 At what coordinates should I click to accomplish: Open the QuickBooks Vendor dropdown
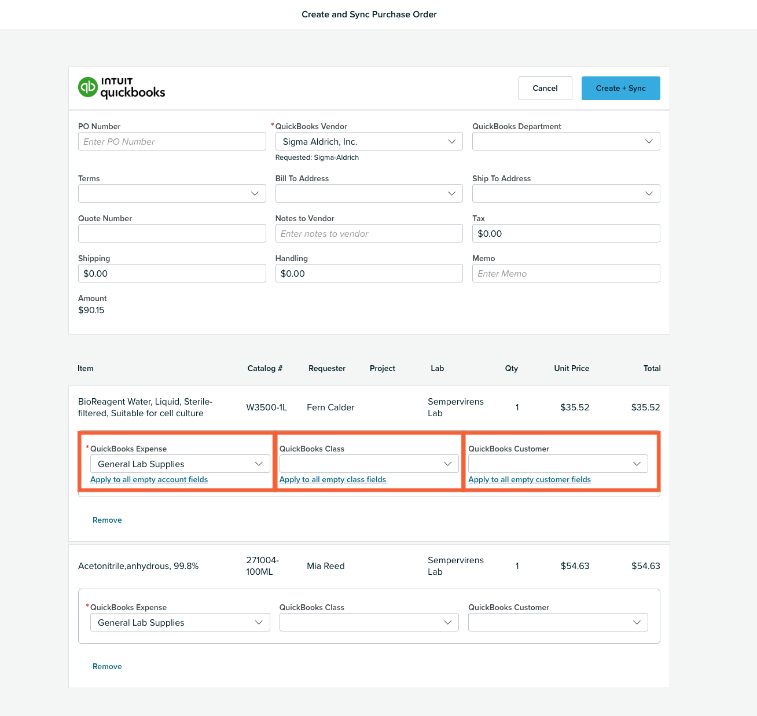click(x=369, y=141)
